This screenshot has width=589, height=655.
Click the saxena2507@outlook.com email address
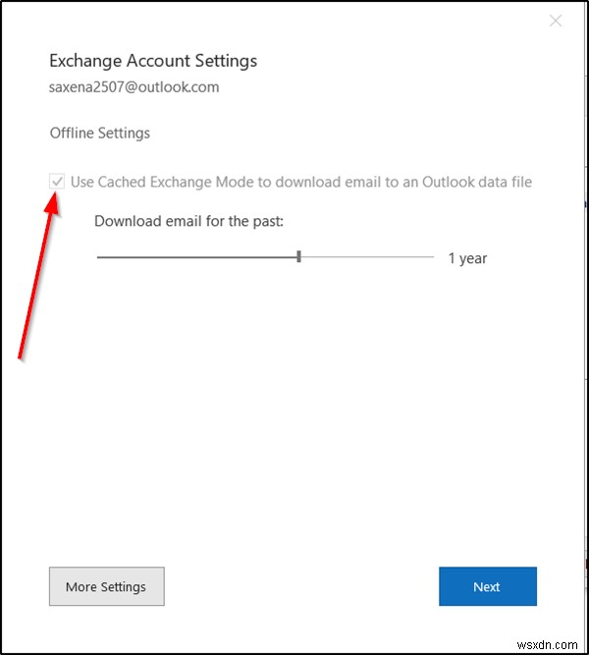134,86
